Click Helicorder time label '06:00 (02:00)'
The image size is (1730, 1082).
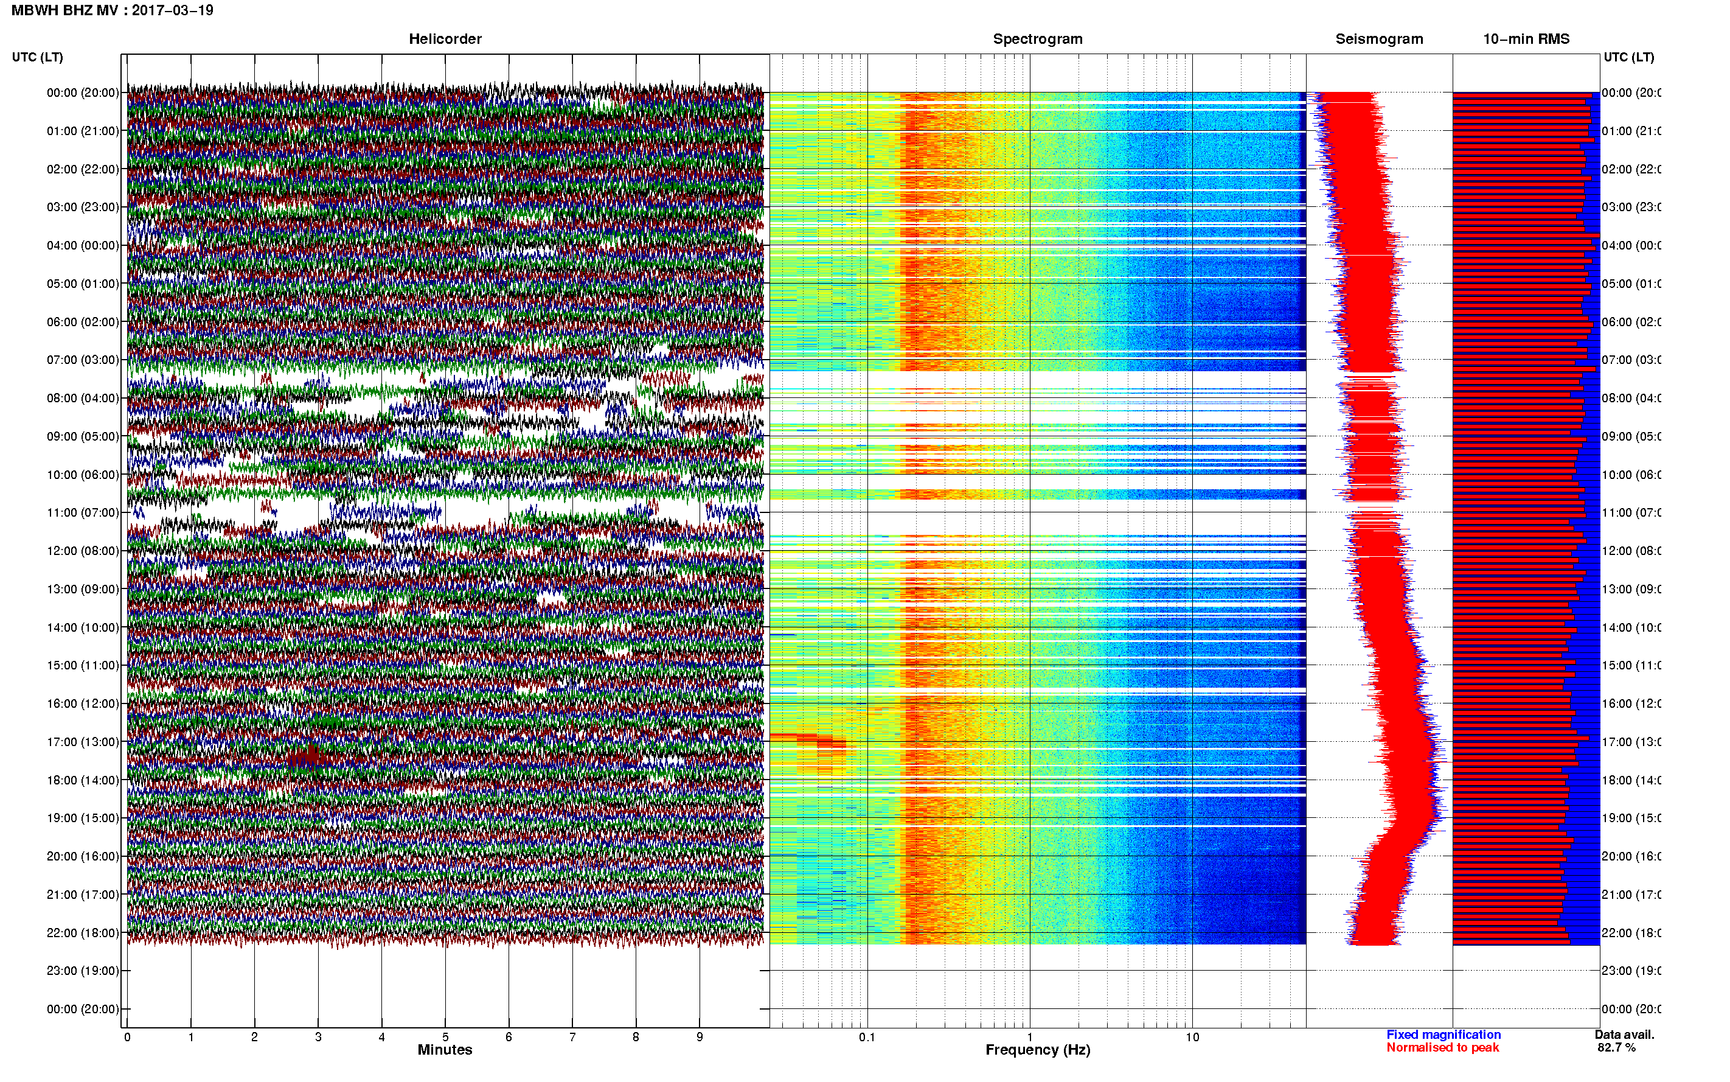click(x=83, y=322)
